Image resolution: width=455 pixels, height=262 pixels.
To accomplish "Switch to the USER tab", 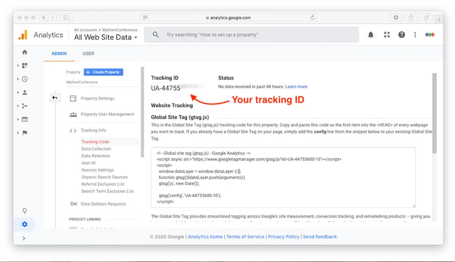I will pos(88,54).
